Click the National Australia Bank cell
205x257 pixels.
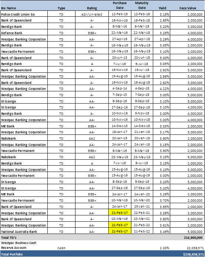click(24, 231)
